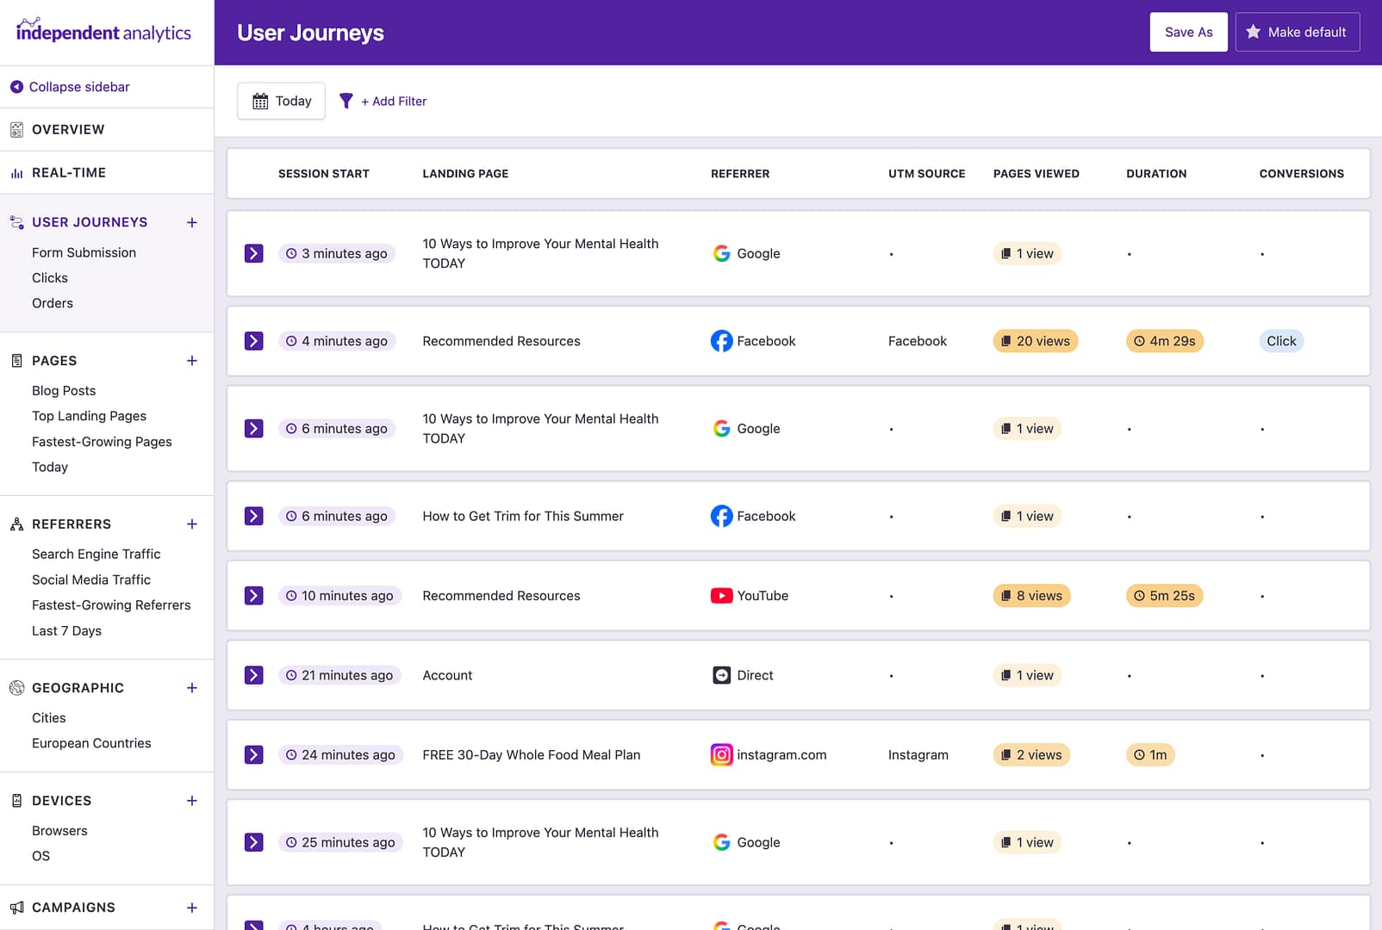Collapse the sidebar
Image resolution: width=1382 pixels, height=930 pixels.
click(x=78, y=86)
